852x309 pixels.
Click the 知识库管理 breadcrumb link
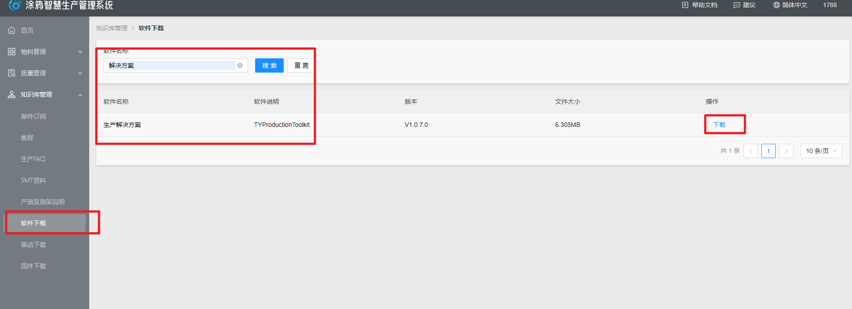click(112, 28)
